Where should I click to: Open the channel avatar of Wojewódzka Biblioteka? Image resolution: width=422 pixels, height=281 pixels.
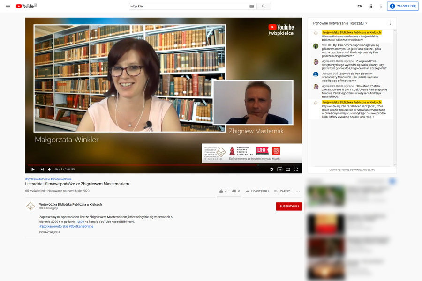pyautogui.click(x=30, y=206)
